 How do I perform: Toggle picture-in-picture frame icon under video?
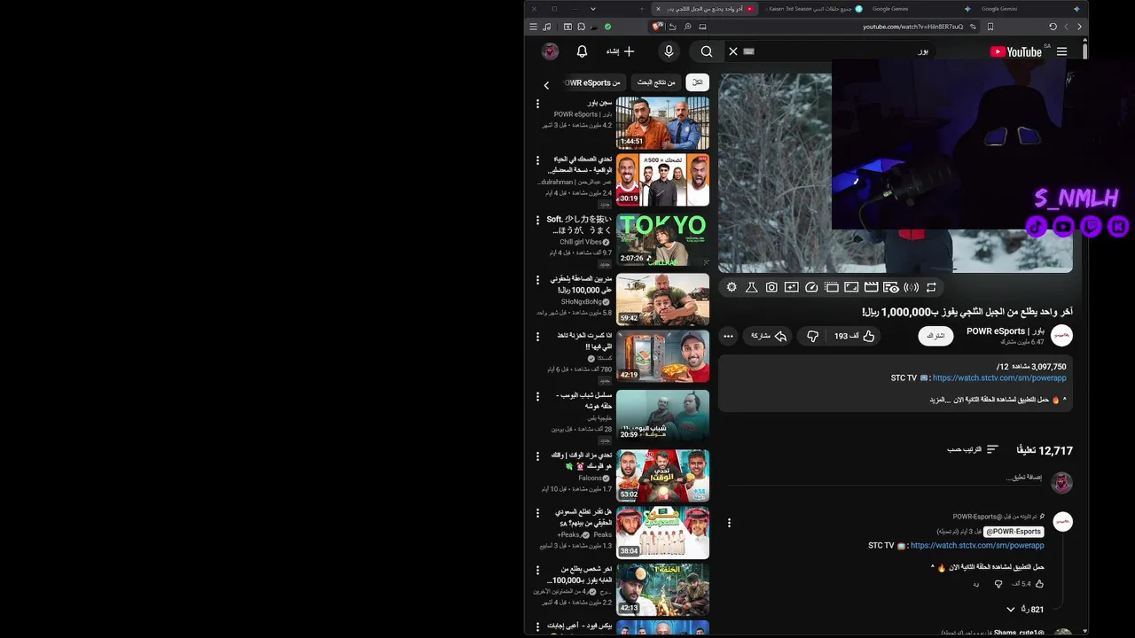point(851,287)
